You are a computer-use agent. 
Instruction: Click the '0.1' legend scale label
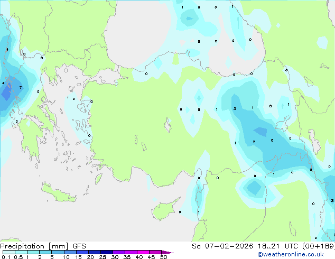tap(6, 257)
